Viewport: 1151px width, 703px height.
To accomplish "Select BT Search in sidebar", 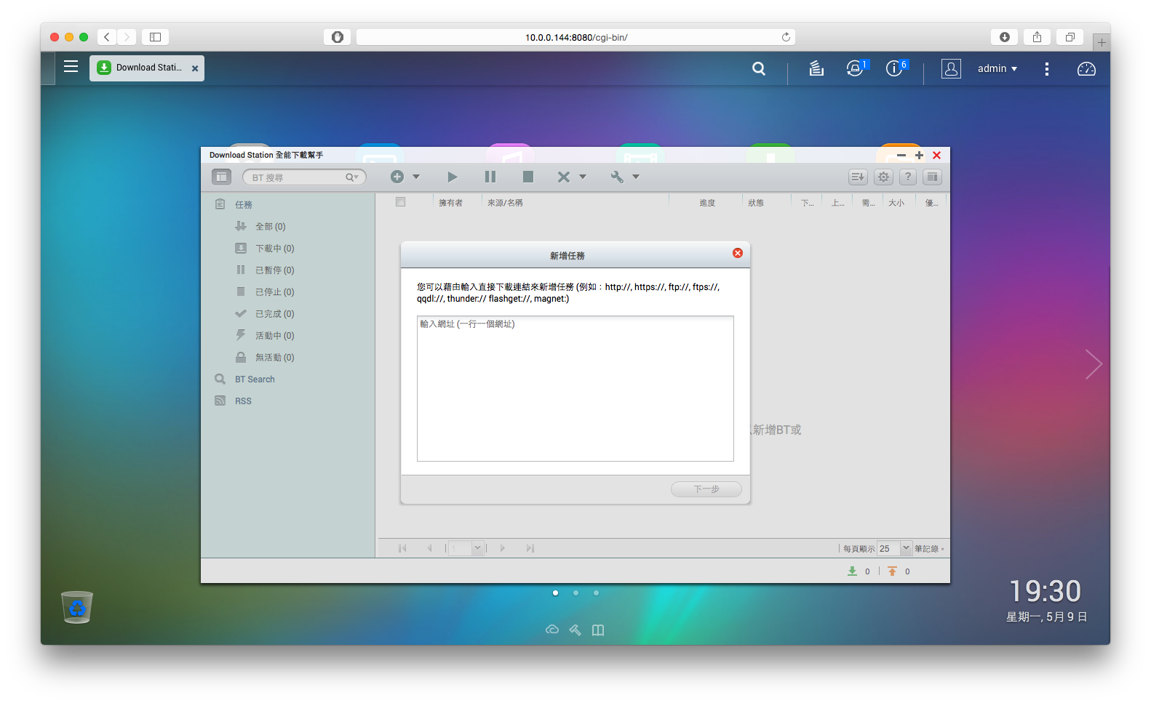I will pyautogui.click(x=255, y=379).
